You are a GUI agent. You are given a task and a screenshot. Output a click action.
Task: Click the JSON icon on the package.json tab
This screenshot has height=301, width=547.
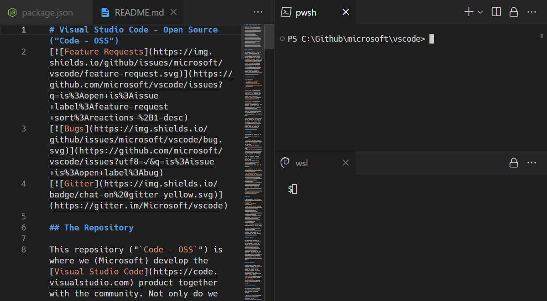[13, 12]
